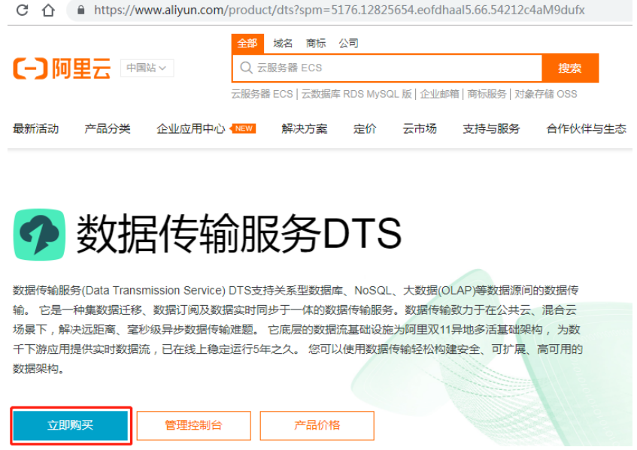
Task: Click the browser address bar URL
Action: pos(339,10)
